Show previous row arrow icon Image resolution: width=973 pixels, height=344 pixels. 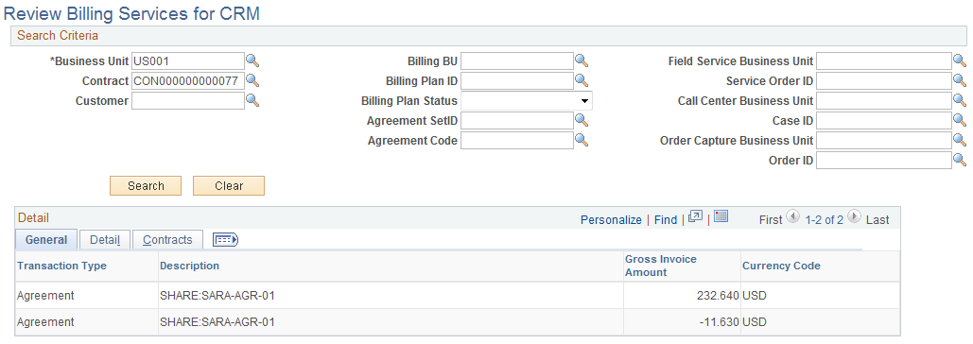(793, 217)
